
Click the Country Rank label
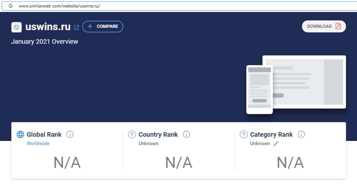point(158,134)
